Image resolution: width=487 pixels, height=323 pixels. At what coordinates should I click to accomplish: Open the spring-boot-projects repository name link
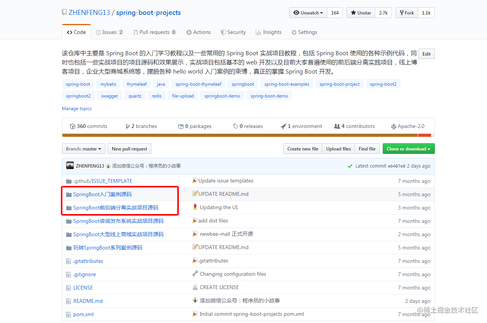pyautogui.click(x=148, y=13)
